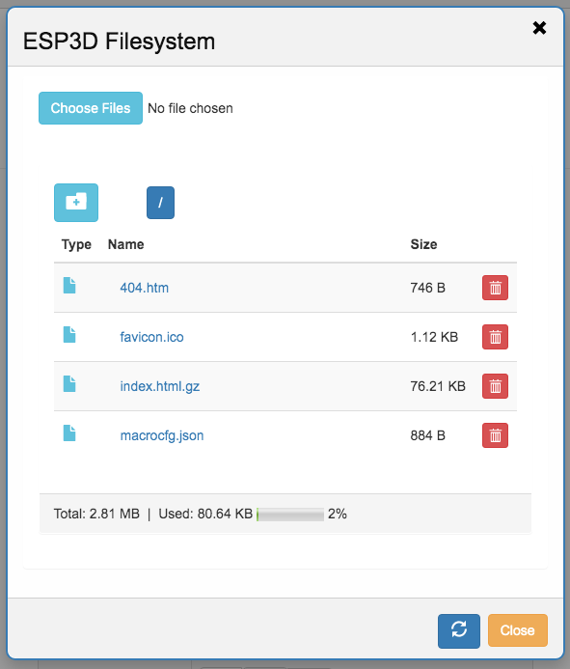Click the ESP3D Filesystem dialog title
Screen dimensions: 570x669
pos(119,42)
